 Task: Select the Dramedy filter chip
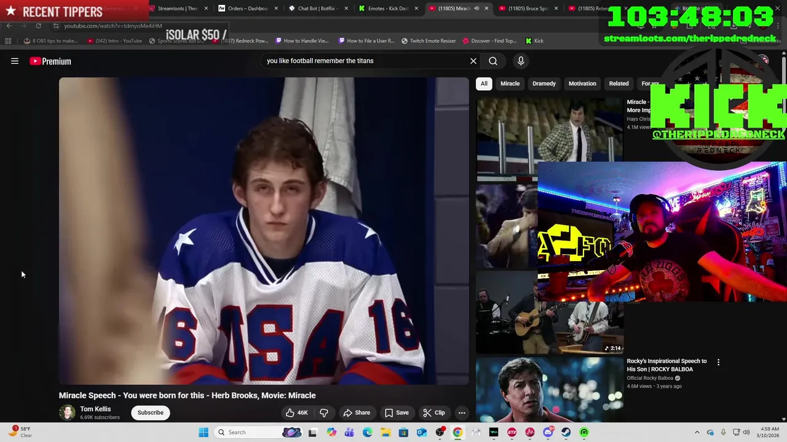pyautogui.click(x=544, y=83)
